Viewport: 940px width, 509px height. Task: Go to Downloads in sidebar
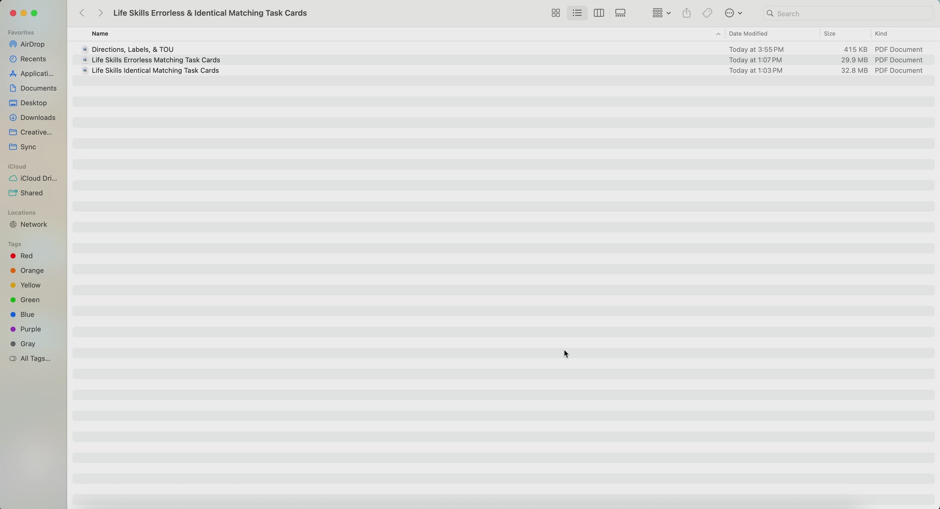pos(38,118)
